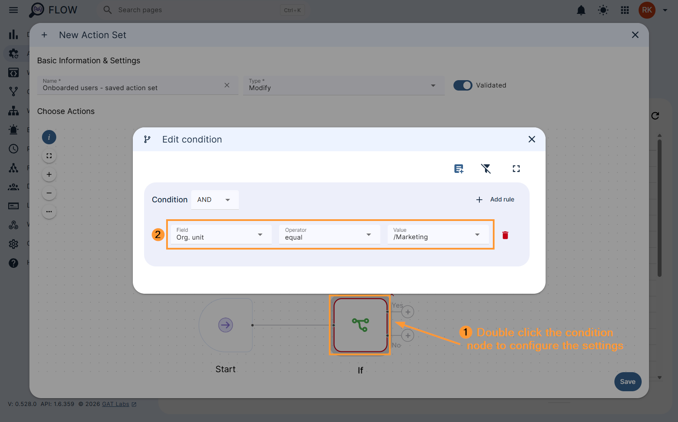The height and width of the screenshot is (422, 678).
Task: Zoom out the canvas with minus button
Action: pos(49,193)
